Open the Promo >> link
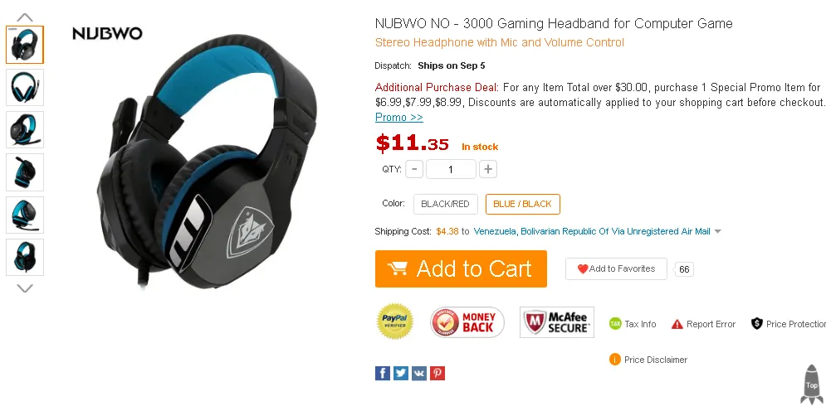Viewport: 826px width, 406px height. (398, 118)
